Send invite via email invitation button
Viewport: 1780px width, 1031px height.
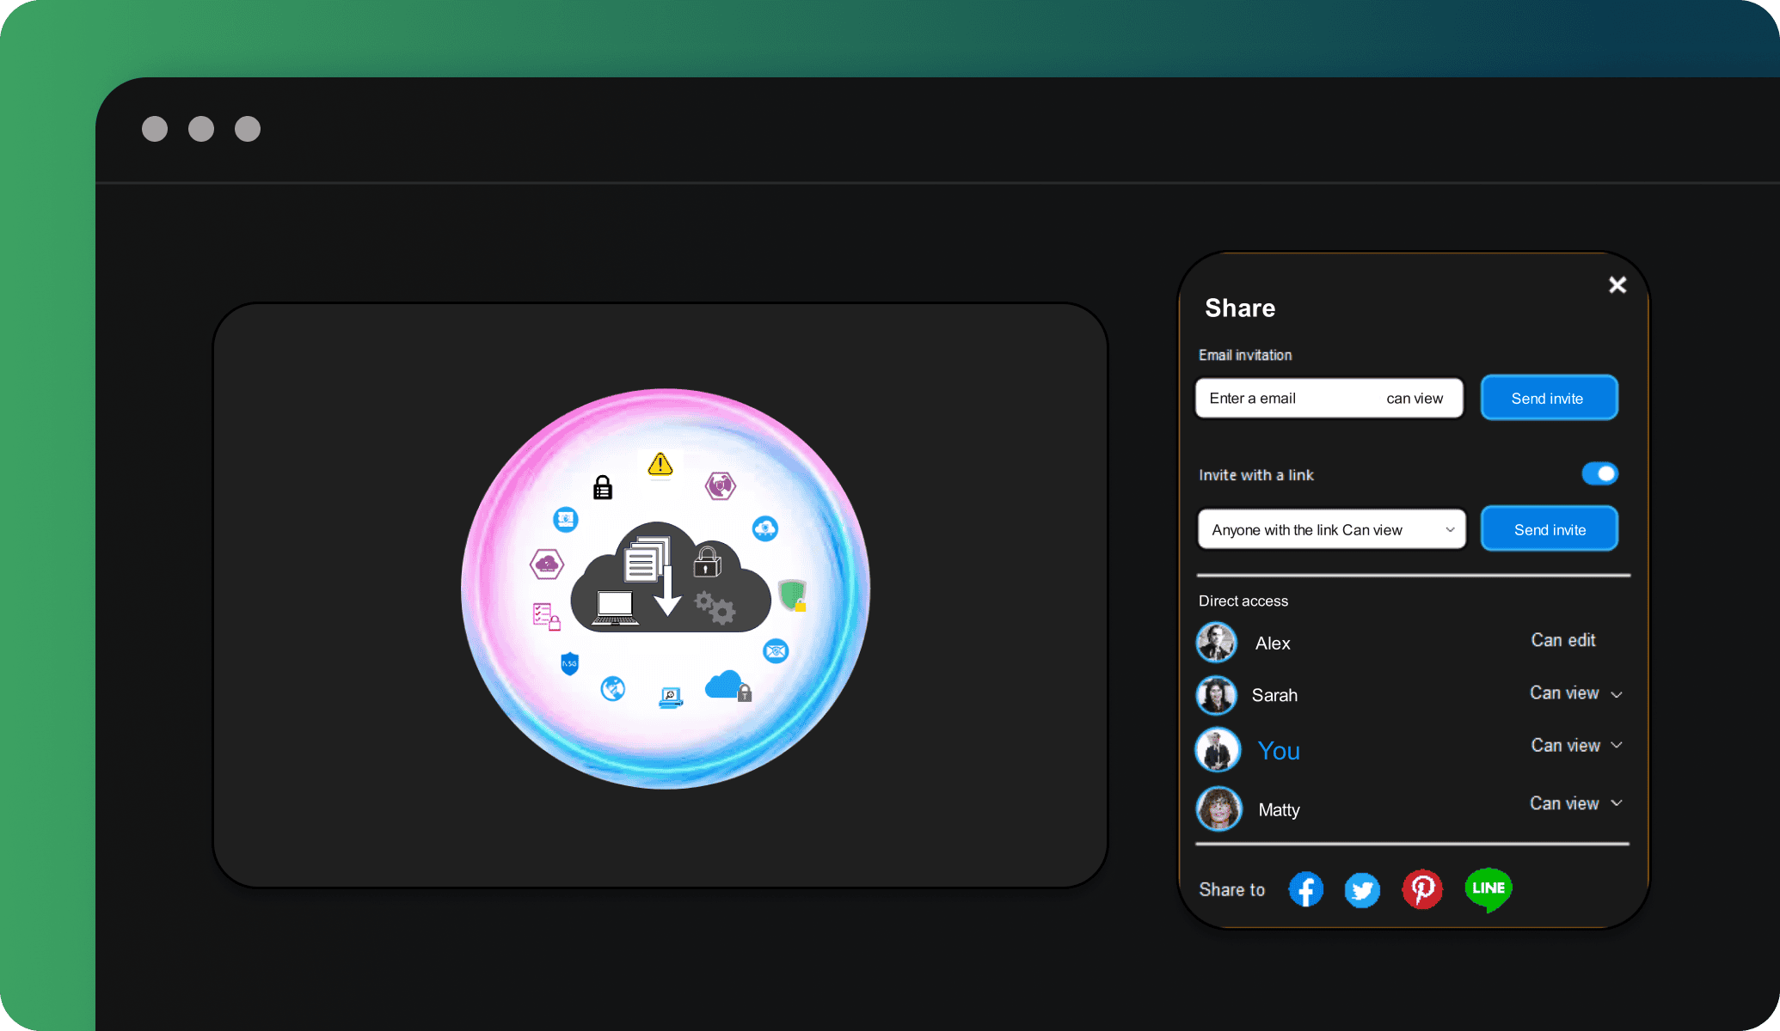point(1549,398)
